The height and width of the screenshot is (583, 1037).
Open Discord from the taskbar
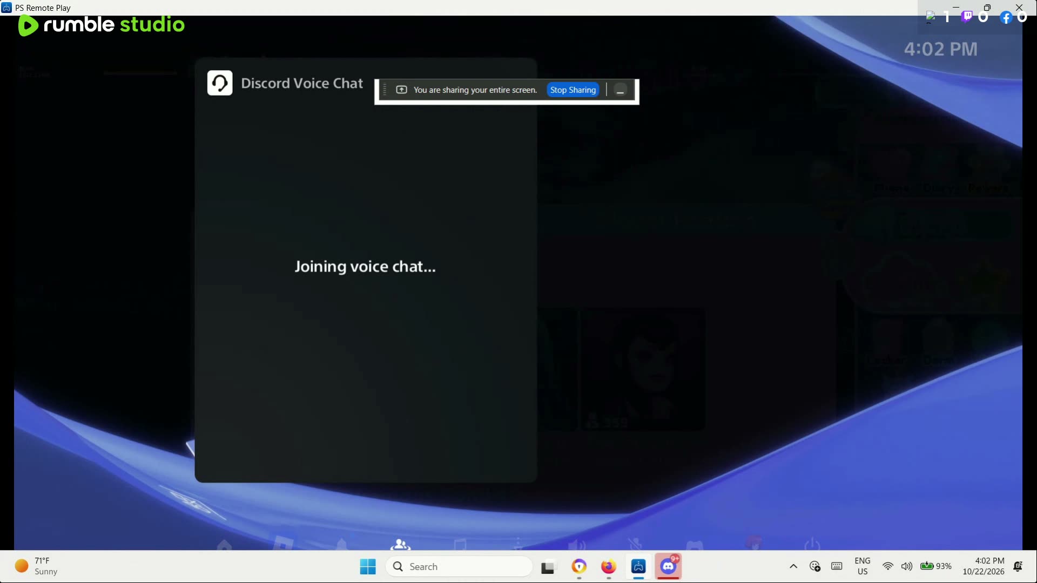point(669,567)
